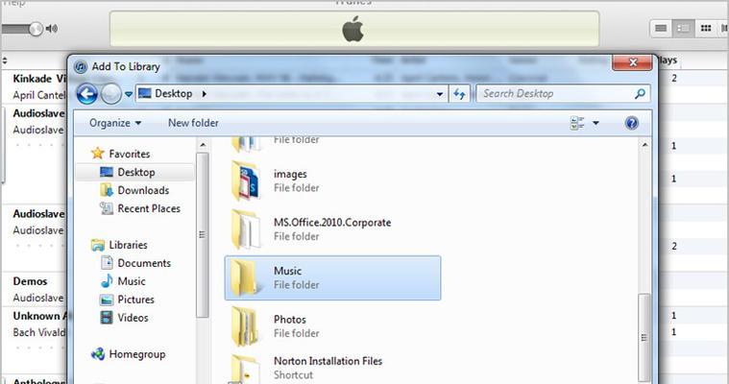
Task: Click the Desktop breadcrumb in address bar
Action: click(x=174, y=93)
